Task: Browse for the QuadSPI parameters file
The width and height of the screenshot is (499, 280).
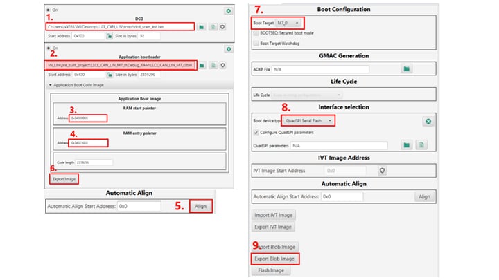Action: 407,145
